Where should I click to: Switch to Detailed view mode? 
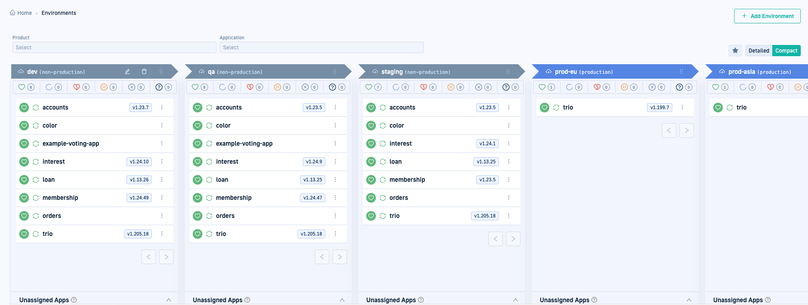pos(759,51)
